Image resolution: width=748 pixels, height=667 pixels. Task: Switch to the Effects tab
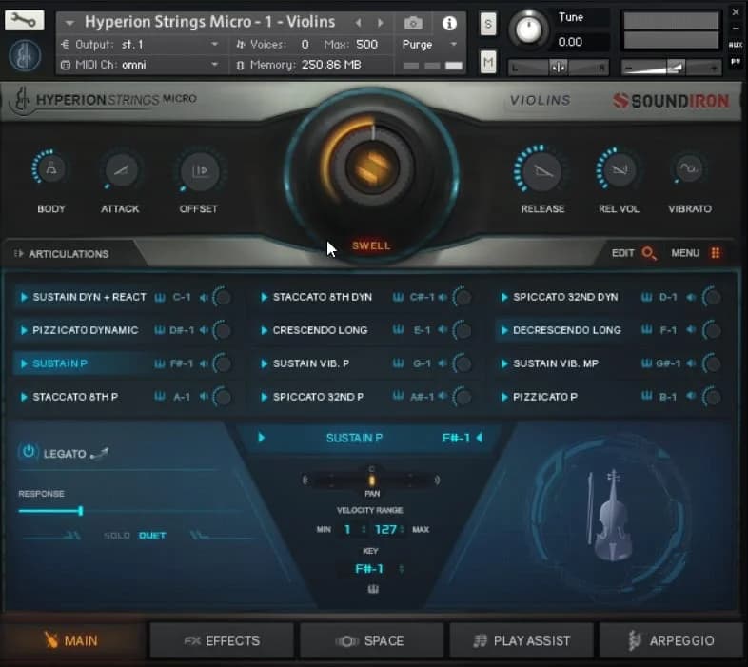[x=222, y=640]
